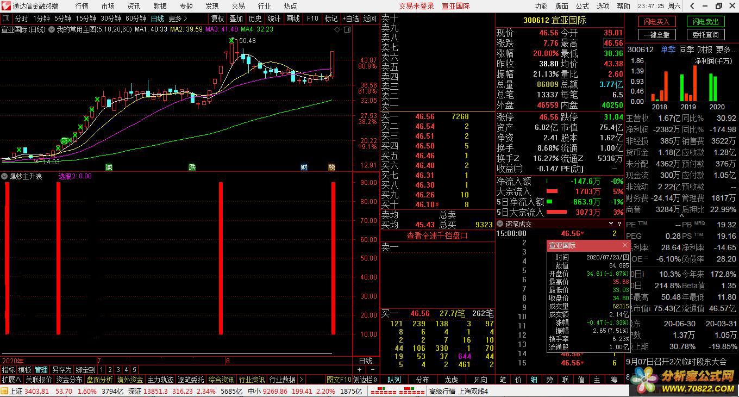
Task: Click the 减 event marker on the chart
Action: [x=109, y=167]
